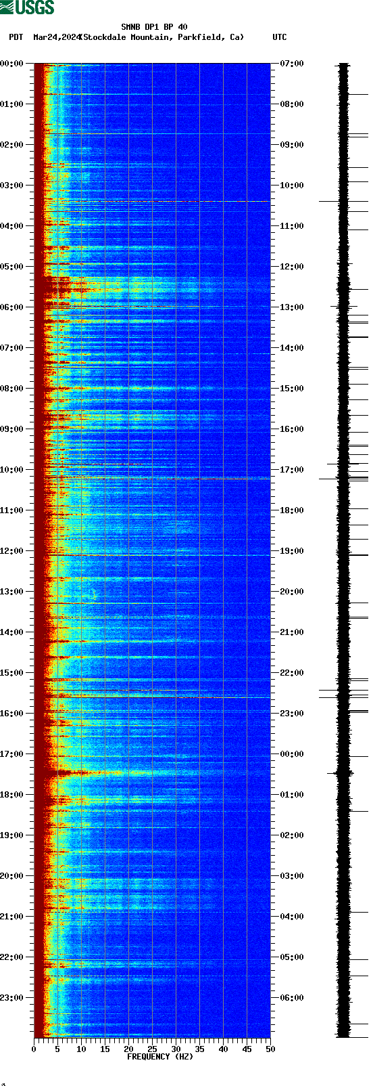Viewport: 373px width, 1092px height.
Task: Click the "PDT" timezone label
Action: 16,37
